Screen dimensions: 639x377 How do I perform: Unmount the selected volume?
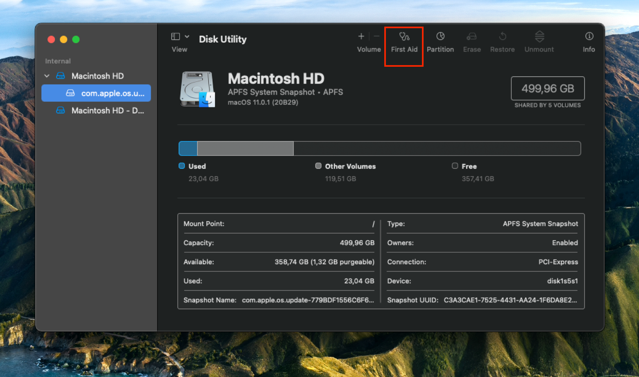pyautogui.click(x=539, y=43)
